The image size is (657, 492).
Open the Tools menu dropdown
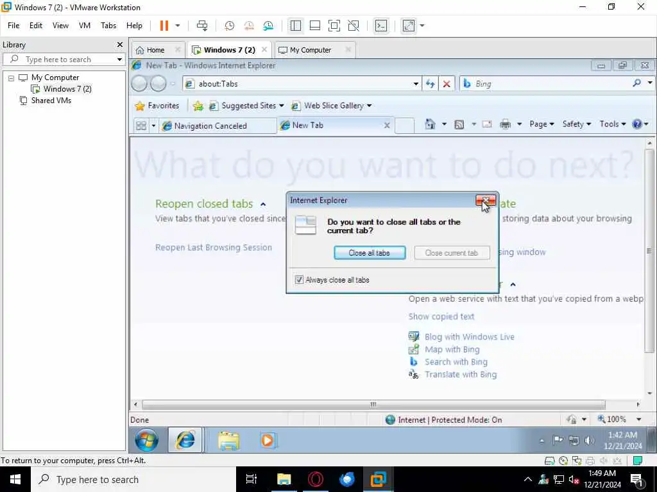[613, 124]
